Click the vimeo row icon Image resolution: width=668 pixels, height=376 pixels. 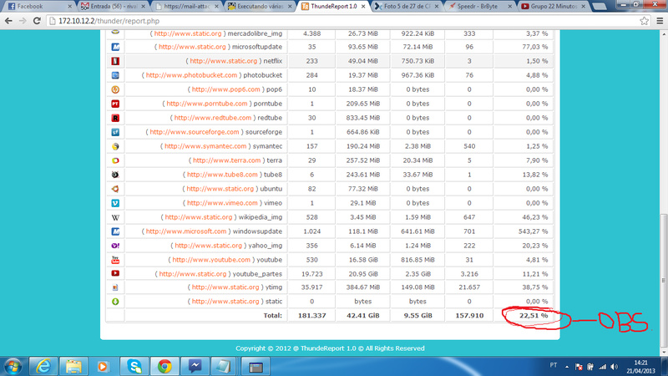point(115,203)
